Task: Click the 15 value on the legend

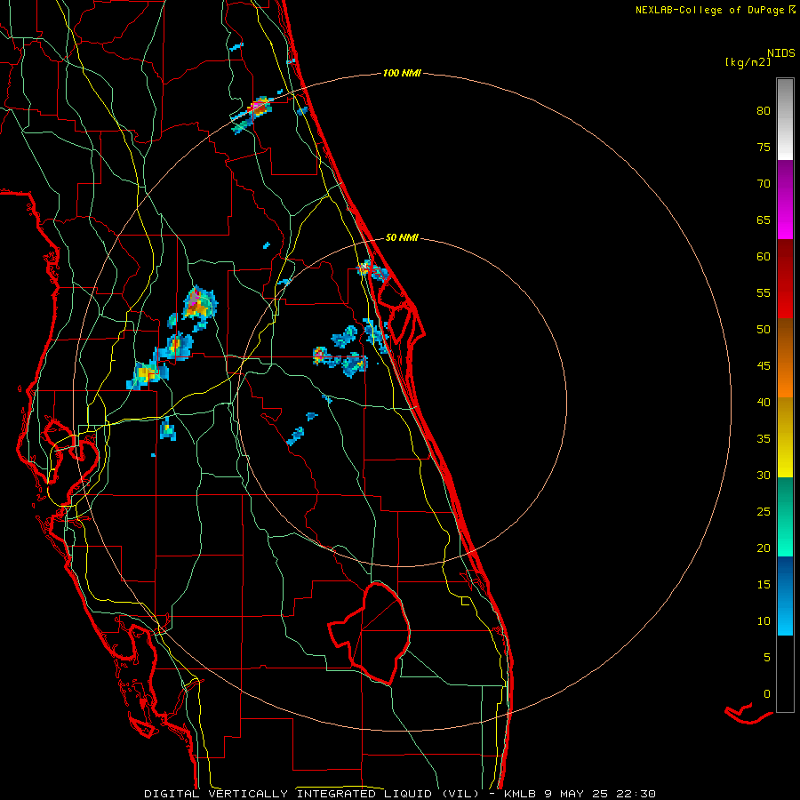Action: click(764, 585)
